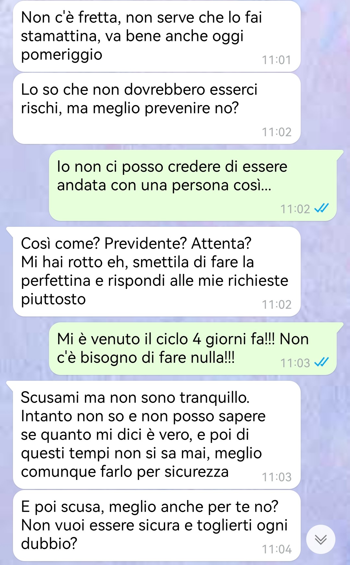
Task: Tap message 'E poi scusa, meglio anche per te'
Action: pos(157,526)
